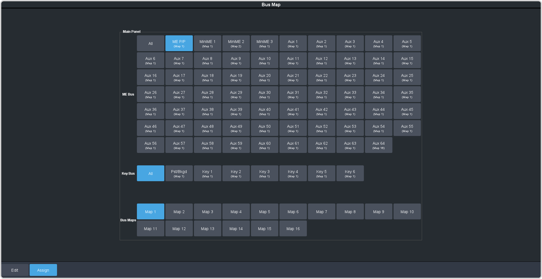Select All in the ME Bus row

coord(150,43)
